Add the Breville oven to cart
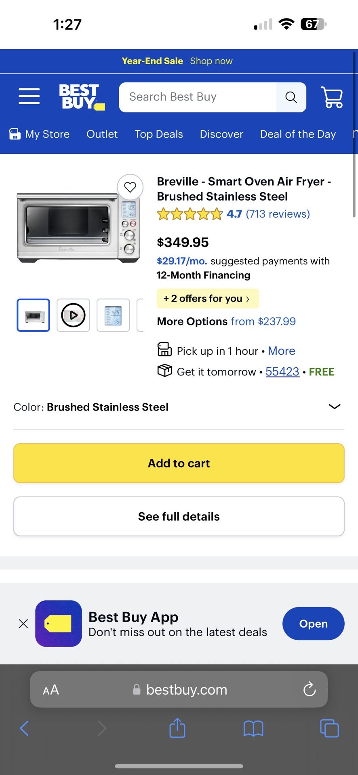 (179, 463)
